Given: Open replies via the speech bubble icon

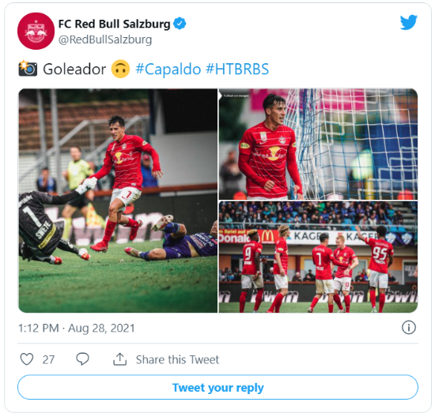Looking at the screenshot, I should click(x=82, y=359).
